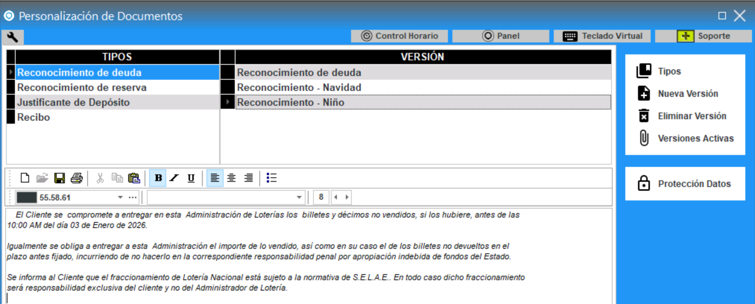Decrease font size with left arrow
Viewport: 755px width, 304px height.
pyautogui.click(x=336, y=197)
